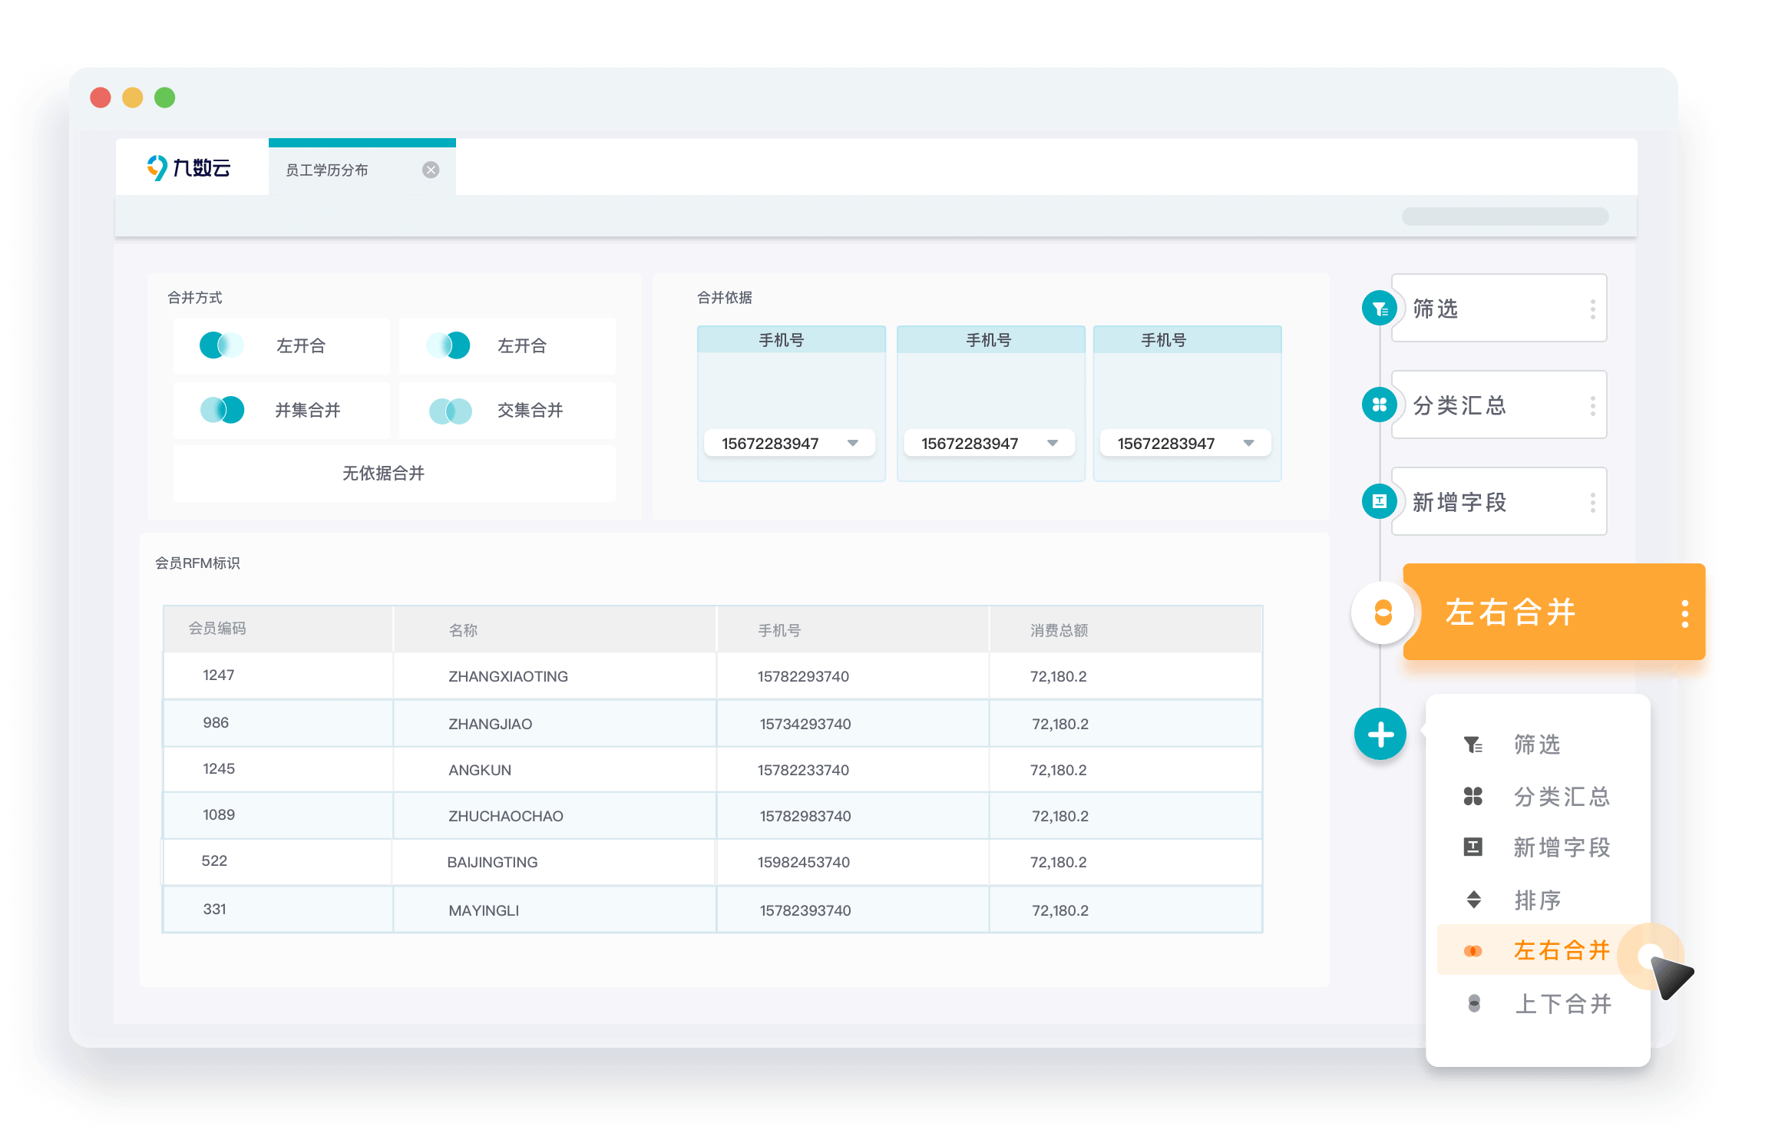Expand second 手机号 value dropdown

[x=1052, y=443]
